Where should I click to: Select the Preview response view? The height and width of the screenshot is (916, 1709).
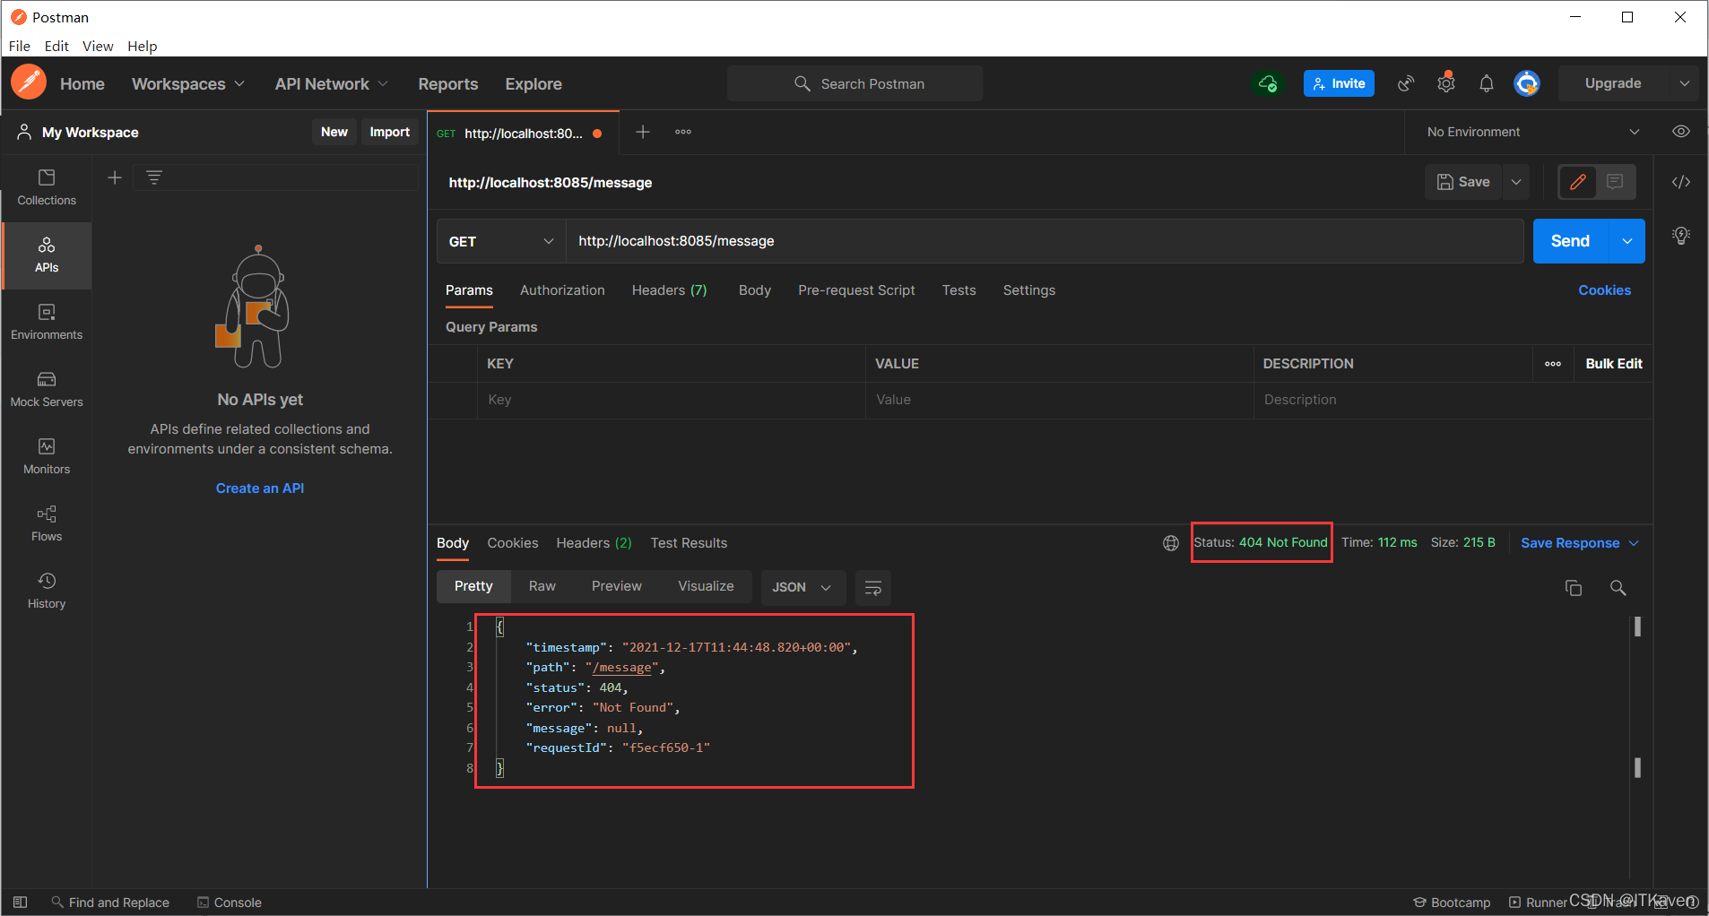[x=617, y=586]
